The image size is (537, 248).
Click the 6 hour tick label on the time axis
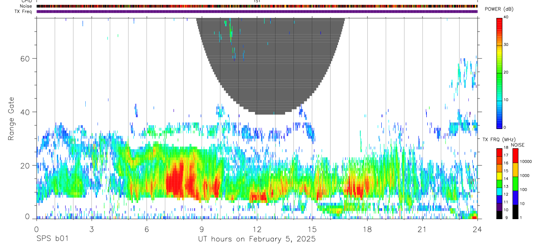146,229
